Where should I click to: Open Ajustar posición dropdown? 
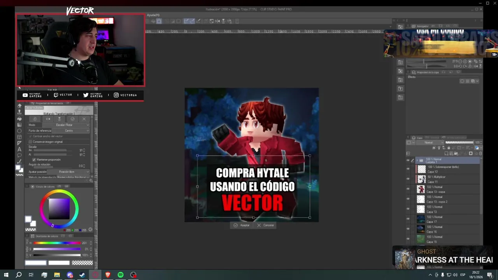68,172
